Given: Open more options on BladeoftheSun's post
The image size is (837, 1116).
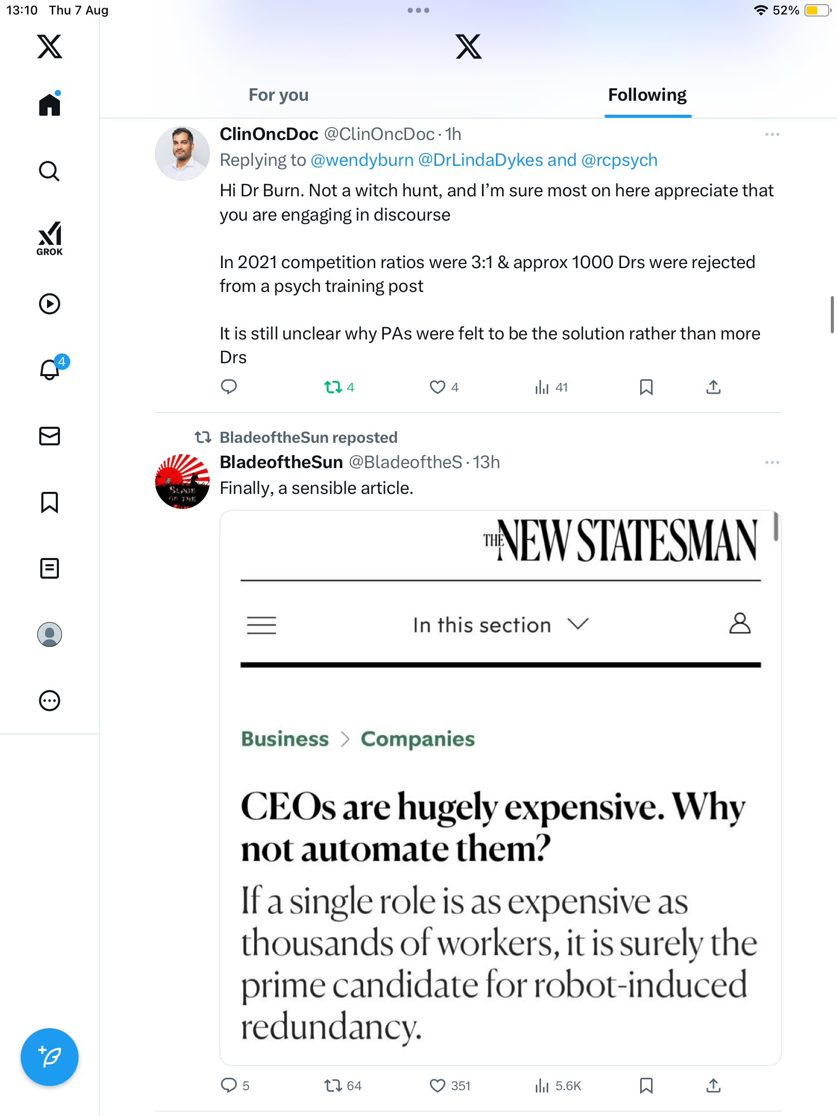Looking at the screenshot, I should (x=772, y=462).
